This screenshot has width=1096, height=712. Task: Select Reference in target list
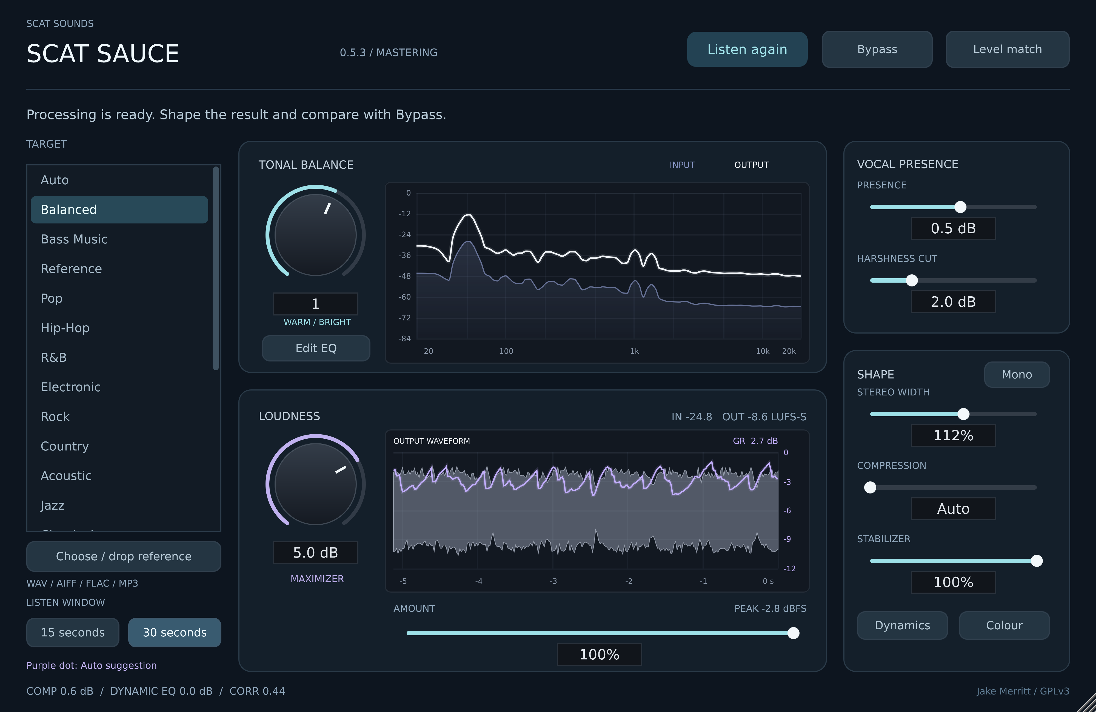(119, 269)
